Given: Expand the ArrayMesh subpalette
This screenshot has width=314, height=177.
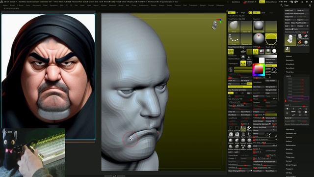Looking at the screenshot, I should pyautogui.click(x=290, y=64).
